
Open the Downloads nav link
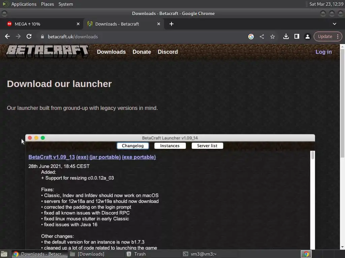pyautogui.click(x=111, y=52)
